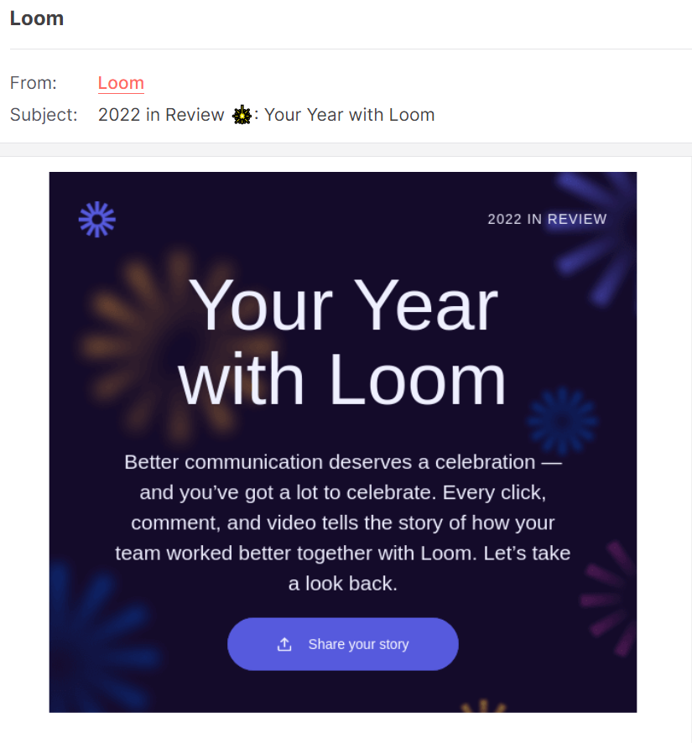Image resolution: width=692 pixels, height=743 pixels.
Task: Click the "Subject:" field label
Action: pos(44,115)
